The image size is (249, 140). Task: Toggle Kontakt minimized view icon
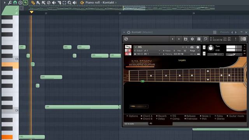(x=205, y=39)
